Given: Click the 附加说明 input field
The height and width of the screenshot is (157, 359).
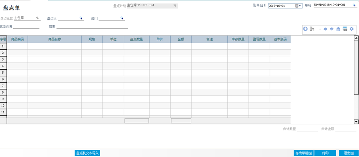Looking at the screenshot, I should [26, 27].
